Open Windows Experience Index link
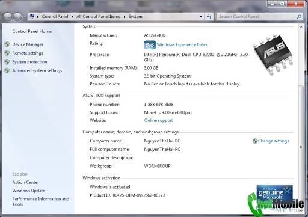This screenshot has height=217, width=308. point(182,44)
